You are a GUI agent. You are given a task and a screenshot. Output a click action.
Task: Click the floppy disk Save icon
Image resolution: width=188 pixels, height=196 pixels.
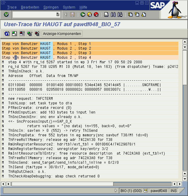73,15
